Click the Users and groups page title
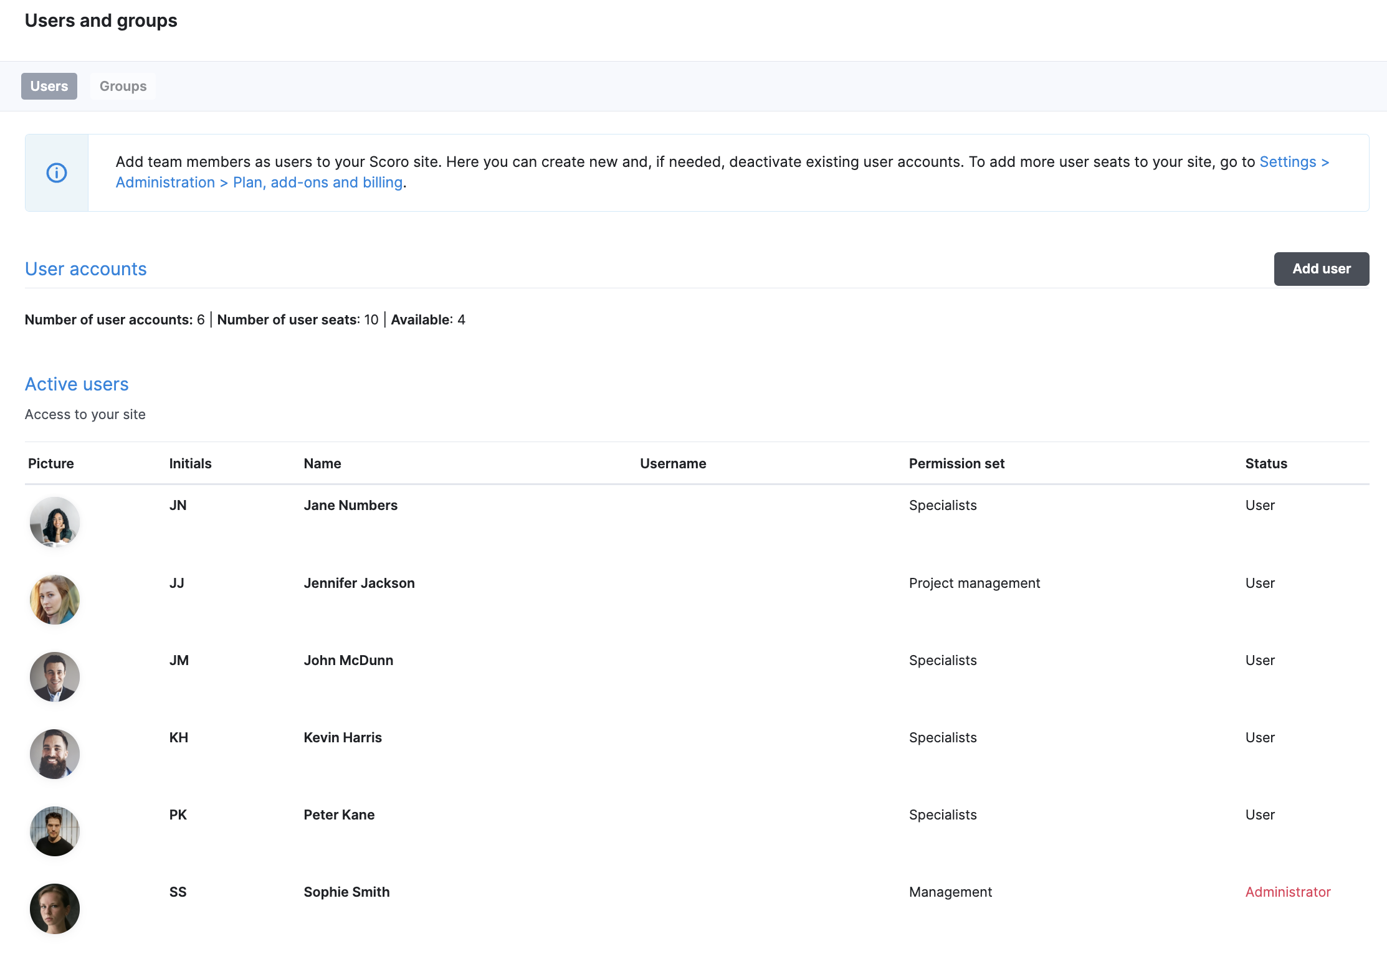The height and width of the screenshot is (959, 1387). tap(101, 21)
